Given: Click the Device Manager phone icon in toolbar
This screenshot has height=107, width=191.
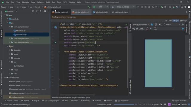Looking at the screenshot, I should tap(173, 7).
